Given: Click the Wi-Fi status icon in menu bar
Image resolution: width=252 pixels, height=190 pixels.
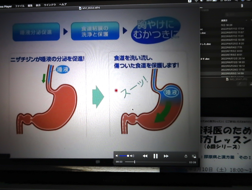Looking at the screenshot, I should 196,1.
